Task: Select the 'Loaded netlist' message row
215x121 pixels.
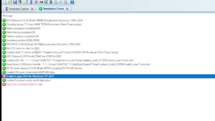Action: pyautogui.click(x=60, y=52)
